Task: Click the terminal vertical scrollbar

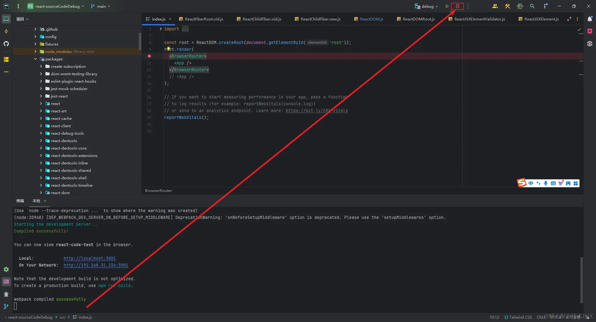Action: coord(581,280)
